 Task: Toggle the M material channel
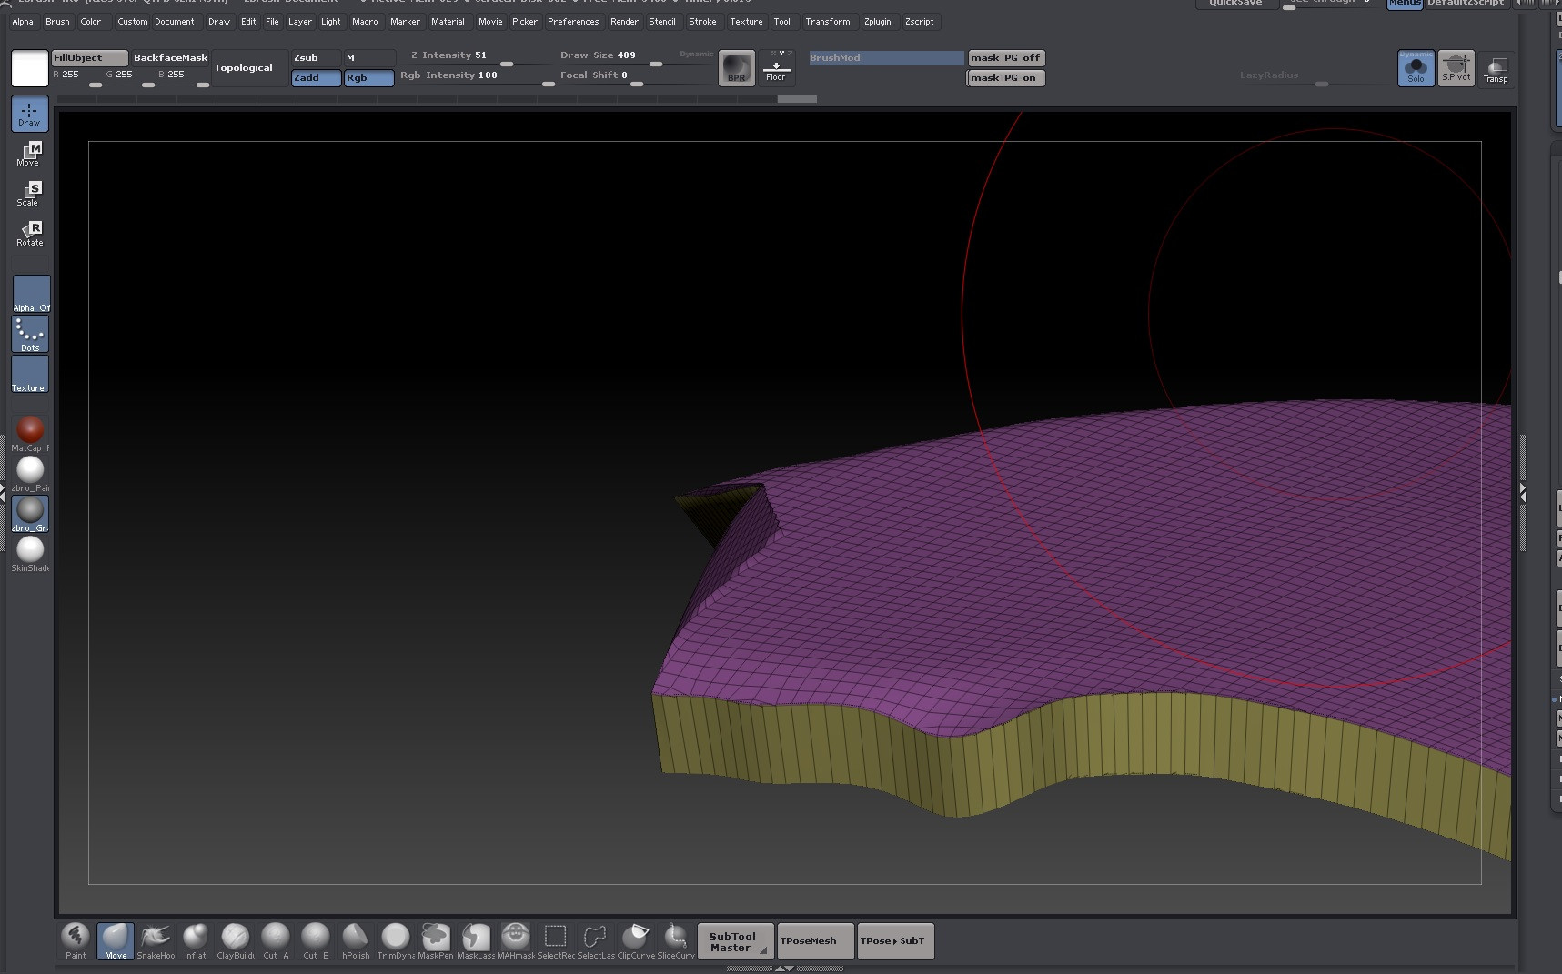tap(368, 58)
